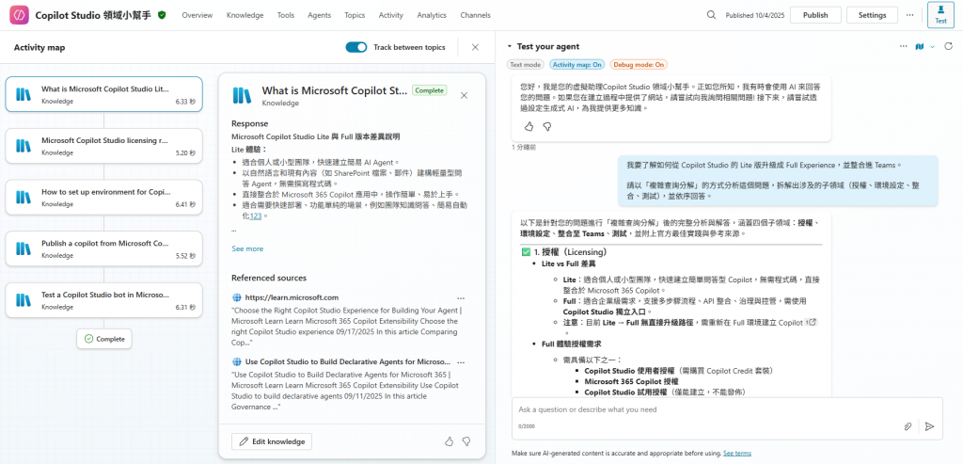Select 'Publish a copilot from Microsoft Co...' node
Image resolution: width=963 pixels, height=464 pixels.
pos(103,248)
